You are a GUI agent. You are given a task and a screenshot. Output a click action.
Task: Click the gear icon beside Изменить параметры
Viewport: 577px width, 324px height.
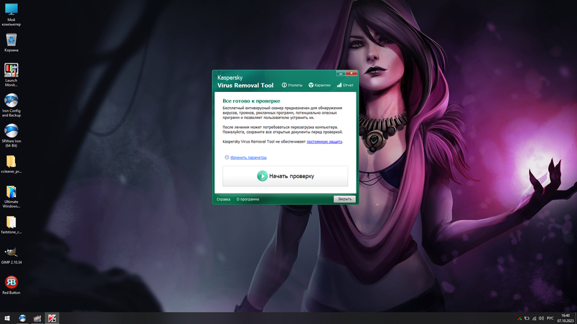[x=227, y=158]
